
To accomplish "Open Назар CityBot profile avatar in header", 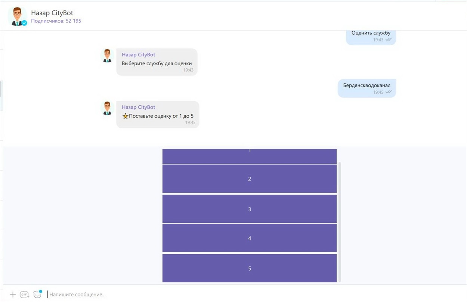I will pyautogui.click(x=17, y=16).
